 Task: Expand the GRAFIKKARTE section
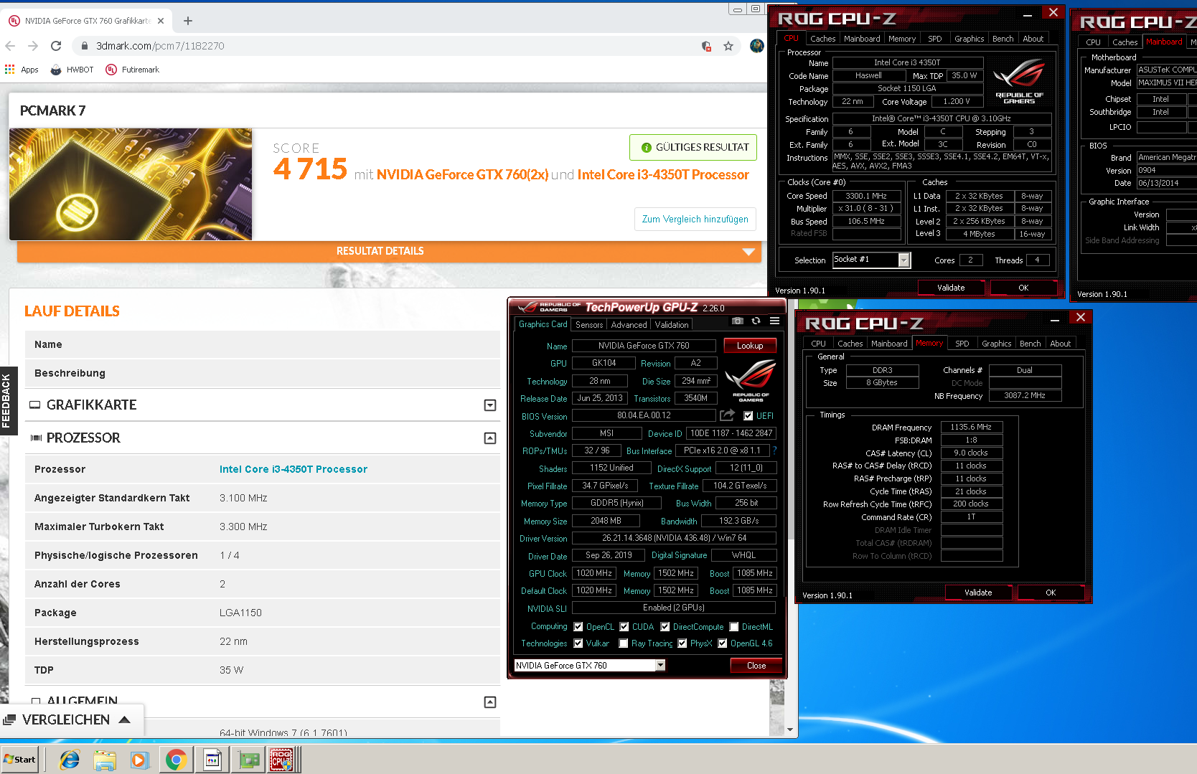point(490,405)
